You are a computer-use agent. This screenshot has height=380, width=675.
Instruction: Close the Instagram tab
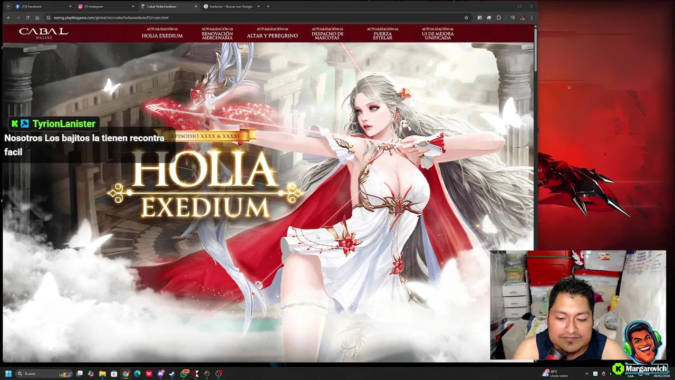tap(133, 6)
